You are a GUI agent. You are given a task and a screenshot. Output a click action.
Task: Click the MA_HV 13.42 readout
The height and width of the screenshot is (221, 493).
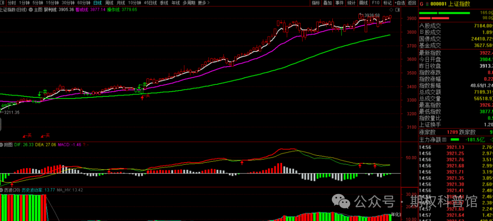click(x=70, y=190)
